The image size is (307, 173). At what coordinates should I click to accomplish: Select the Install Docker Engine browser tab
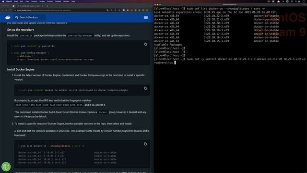coord(30,6)
